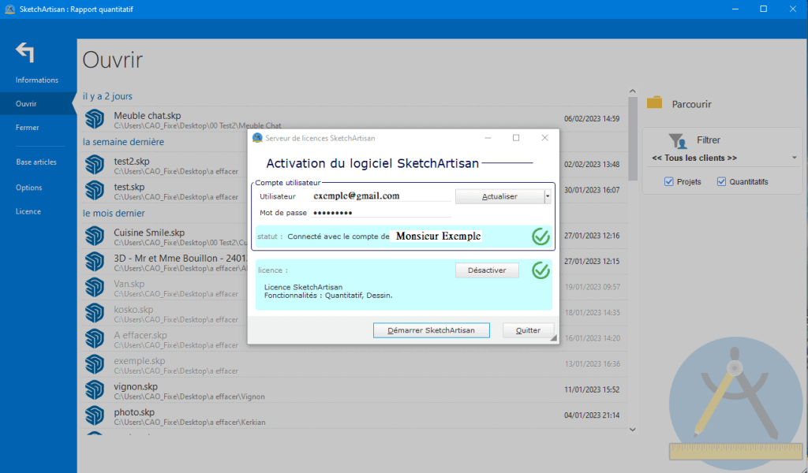Open the exemple.skp file entry
808x473 pixels.
[x=354, y=364]
